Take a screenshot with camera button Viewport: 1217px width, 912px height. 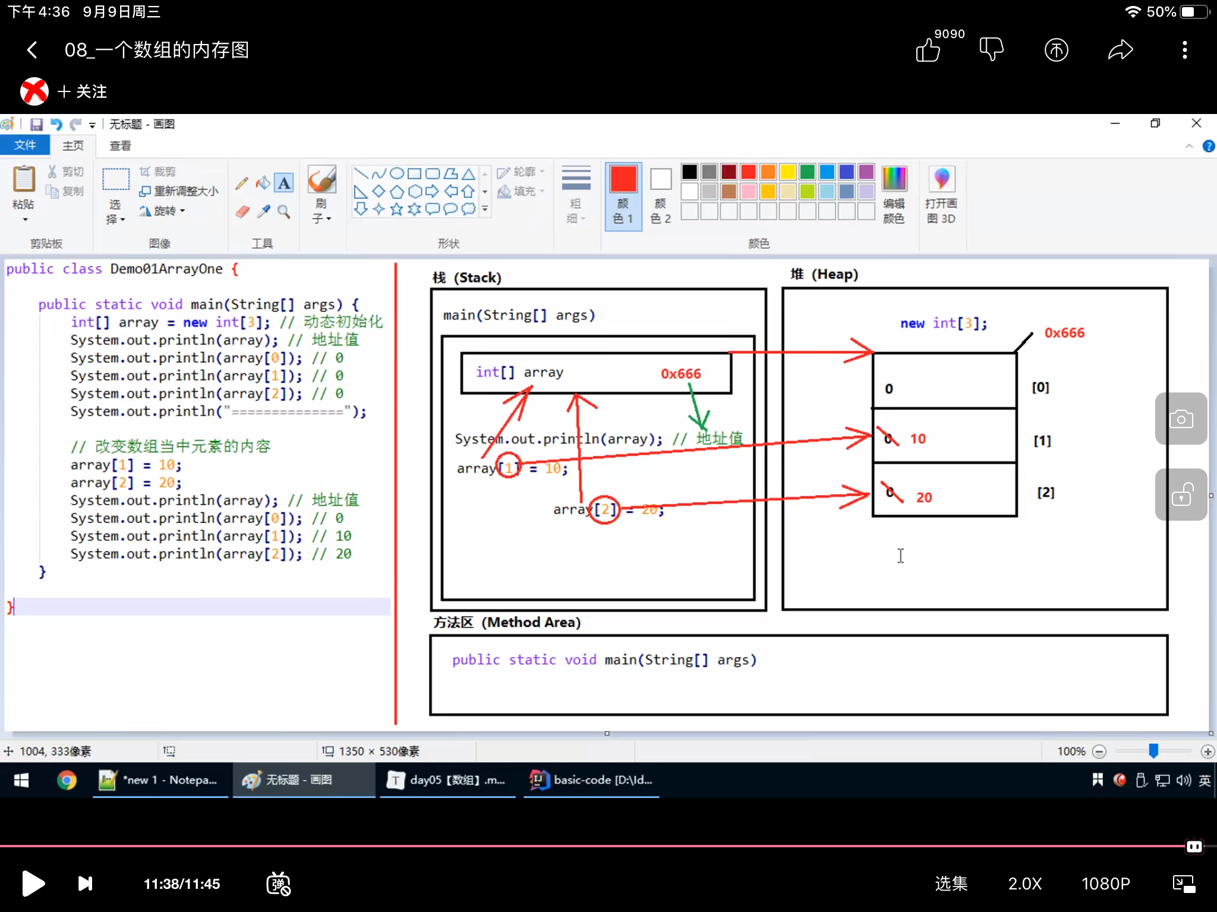point(1181,419)
